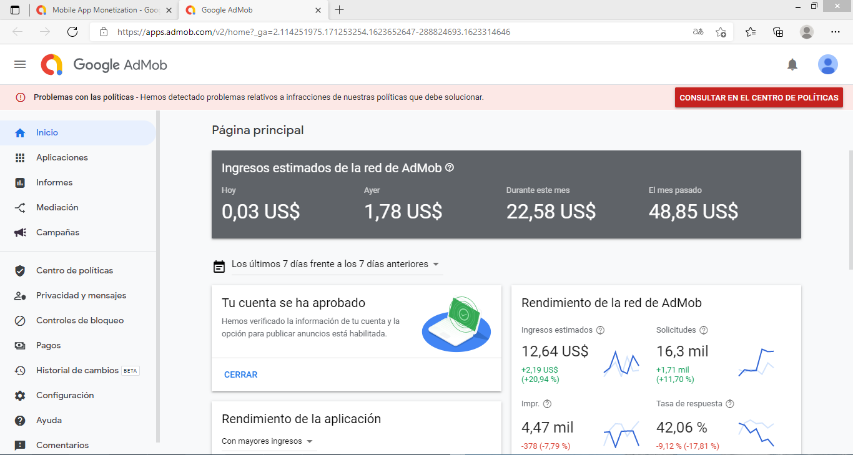The width and height of the screenshot is (853, 455).
Task: Click the policy warning alert icon
Action: [x=21, y=97]
